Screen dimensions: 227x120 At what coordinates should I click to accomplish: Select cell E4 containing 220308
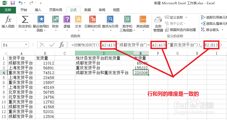[141, 73]
